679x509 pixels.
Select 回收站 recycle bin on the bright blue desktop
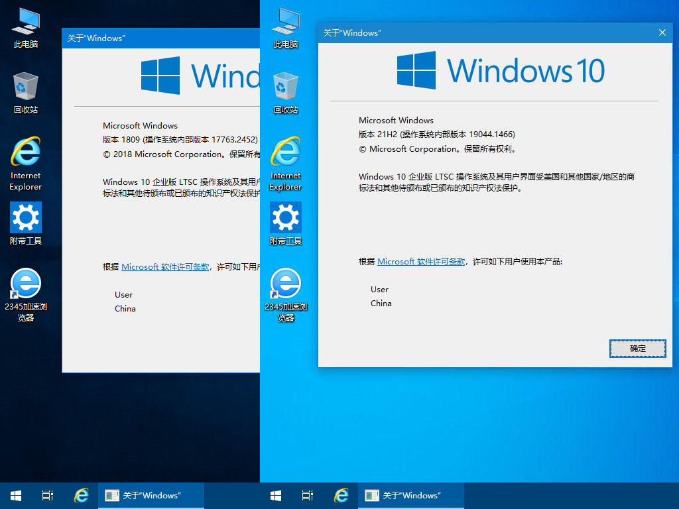point(285,93)
